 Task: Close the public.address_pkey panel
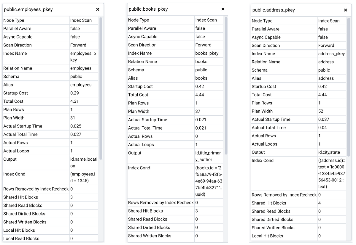346,10
